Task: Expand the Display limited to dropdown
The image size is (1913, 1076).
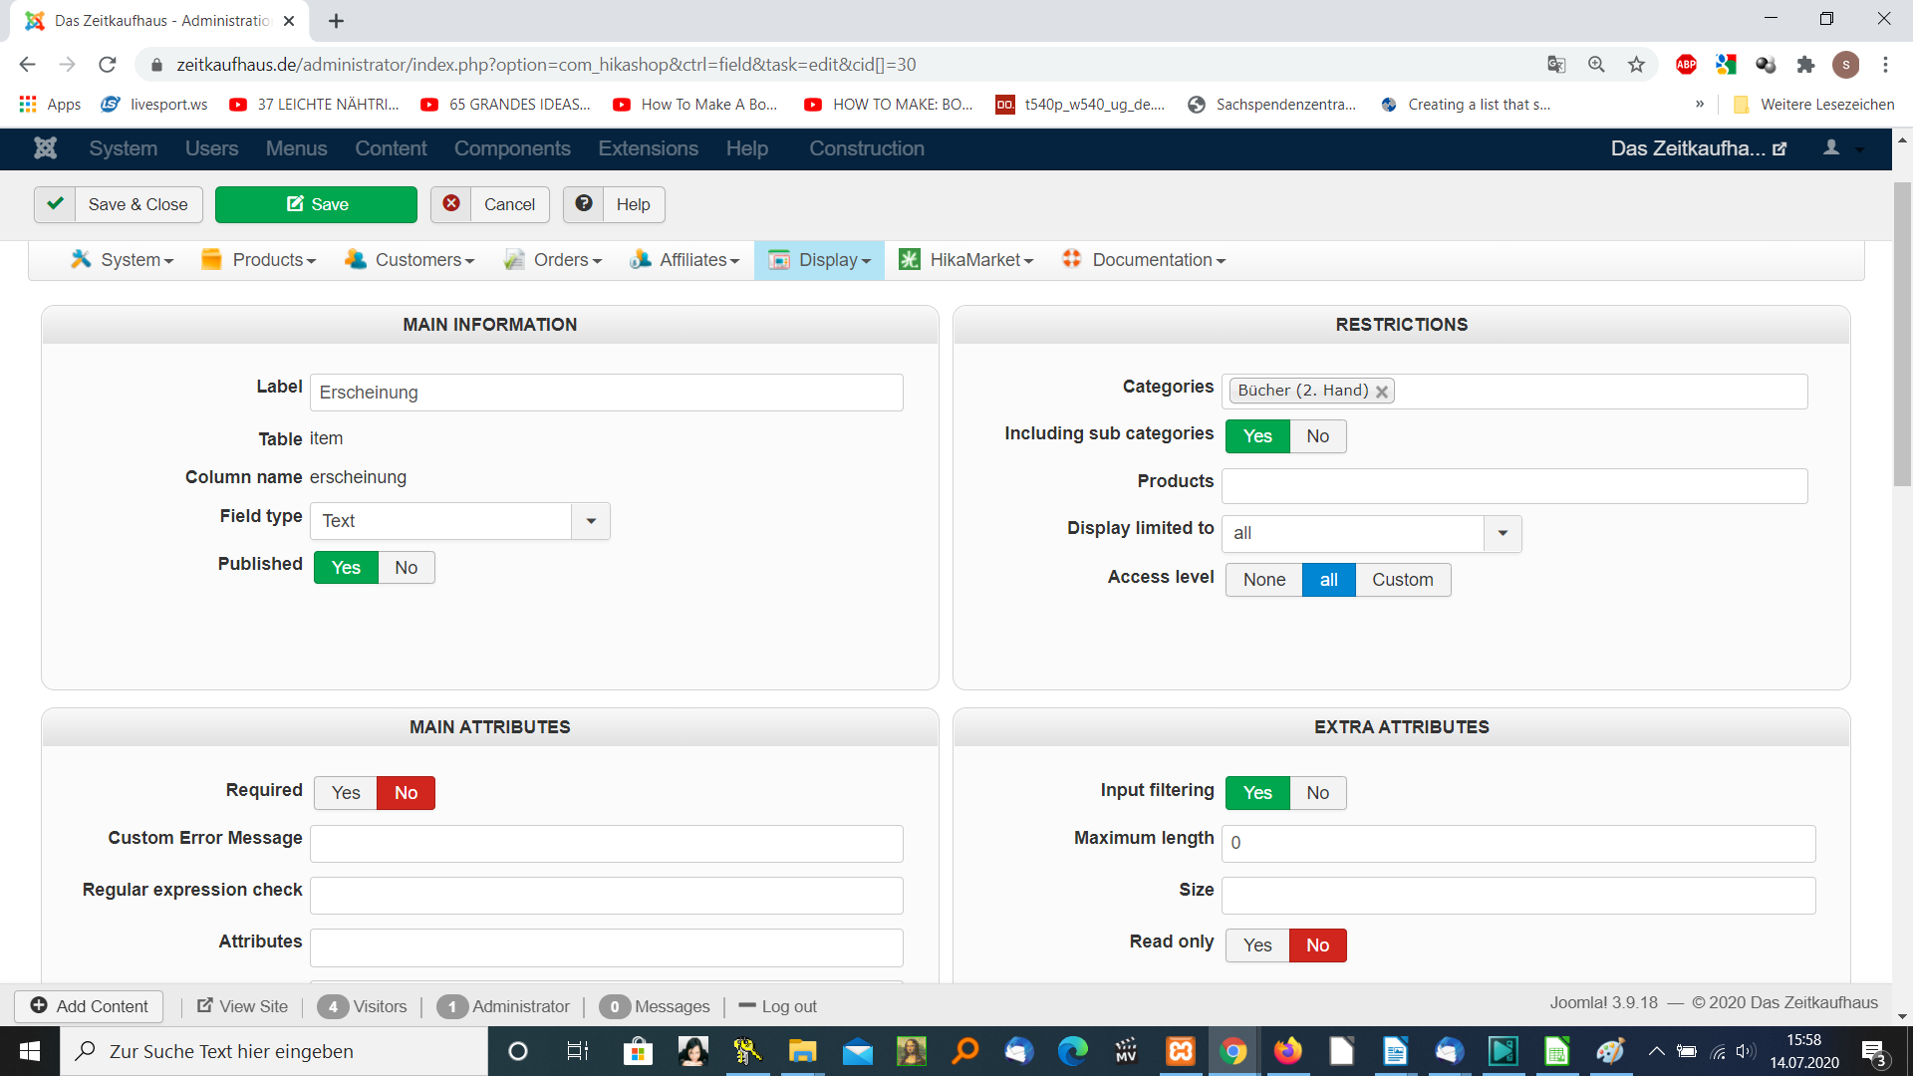Action: (x=1503, y=533)
